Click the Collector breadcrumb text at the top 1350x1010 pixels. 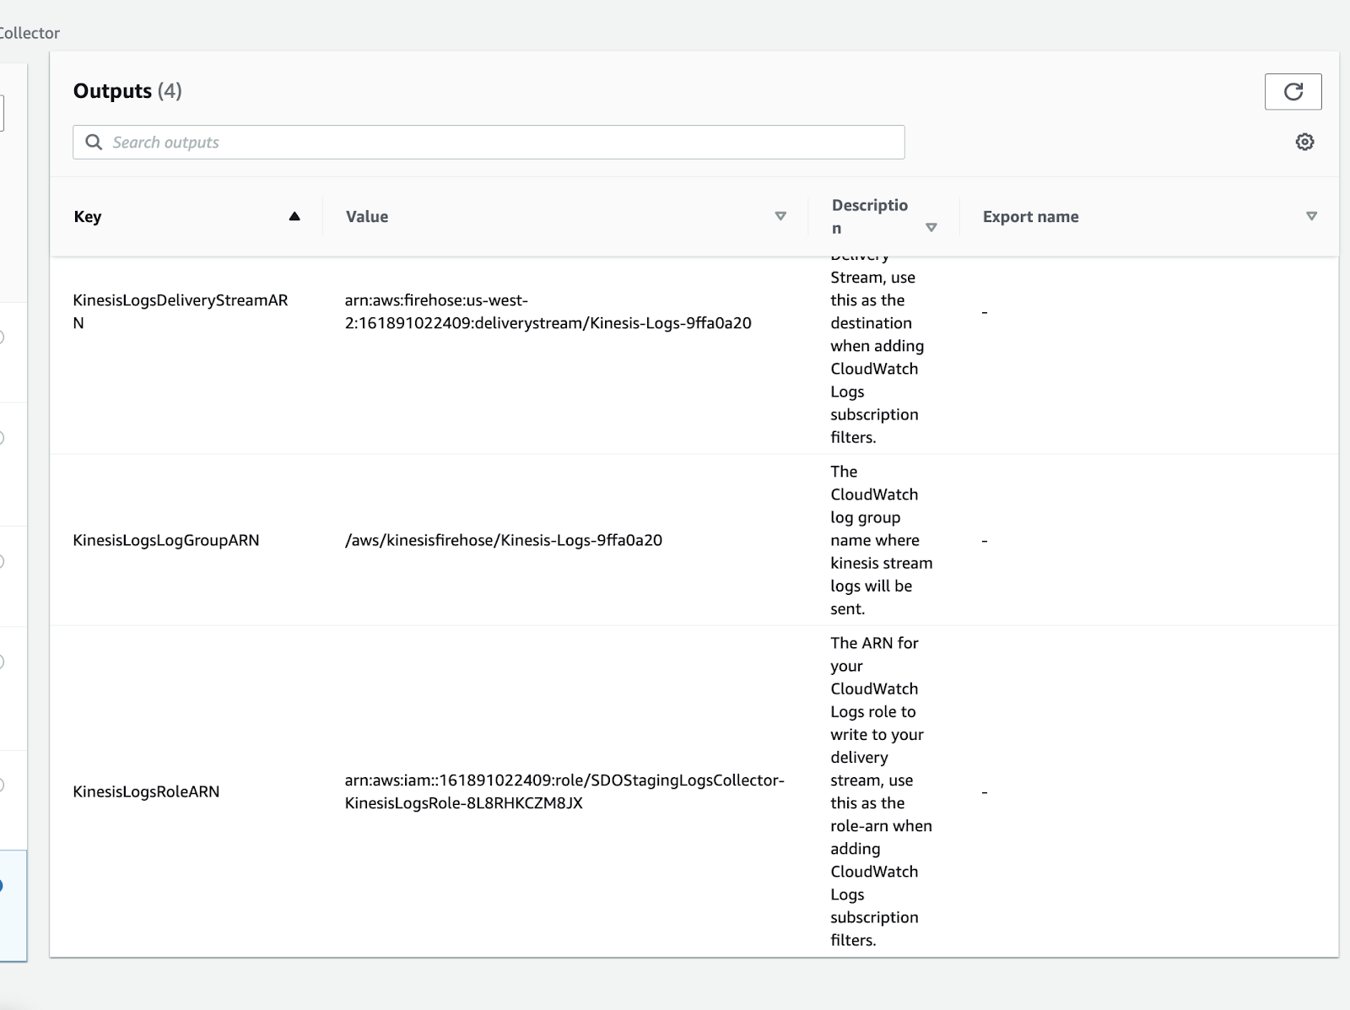coord(30,33)
